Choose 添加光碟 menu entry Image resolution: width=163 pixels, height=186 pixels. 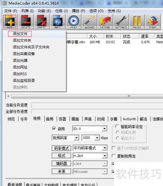[34, 60]
